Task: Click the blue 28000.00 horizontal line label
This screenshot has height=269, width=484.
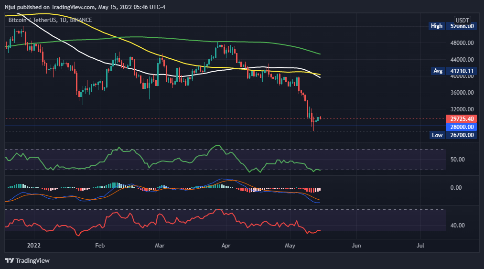Action: tap(462, 127)
